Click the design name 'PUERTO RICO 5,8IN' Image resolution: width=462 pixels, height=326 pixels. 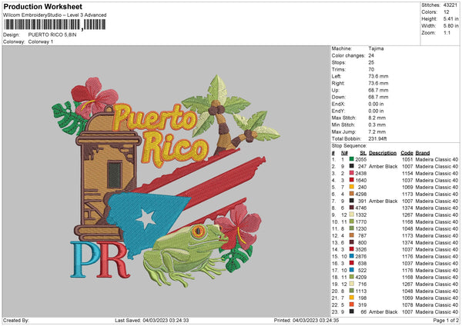52,35
